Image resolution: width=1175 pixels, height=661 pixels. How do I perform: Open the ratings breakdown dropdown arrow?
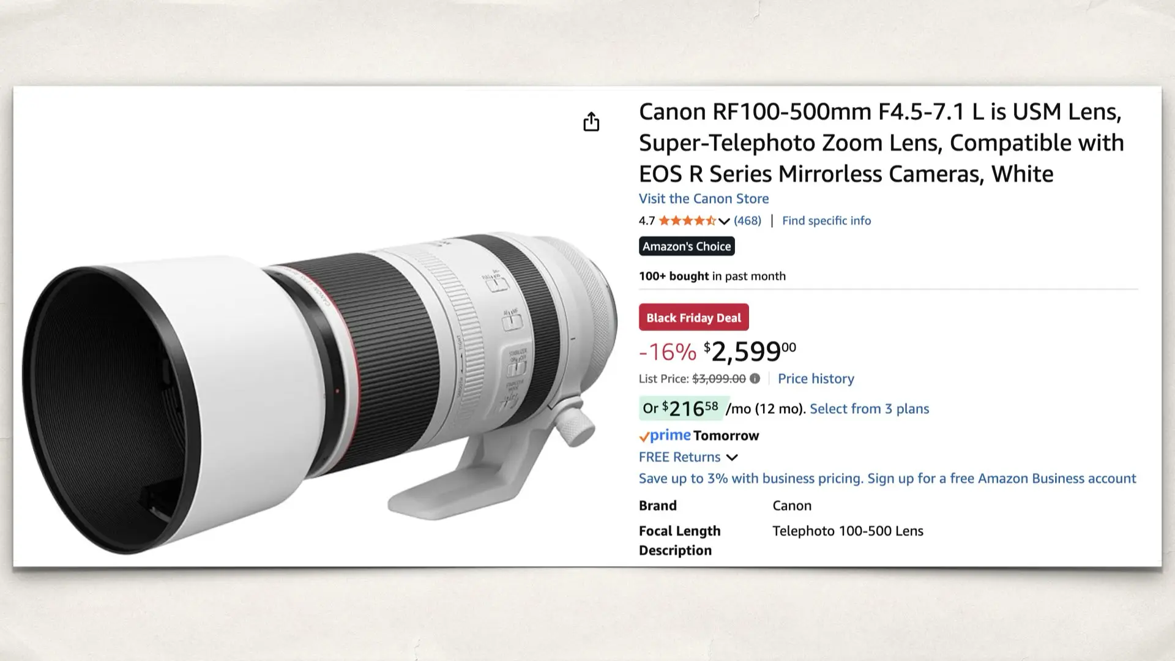(725, 222)
